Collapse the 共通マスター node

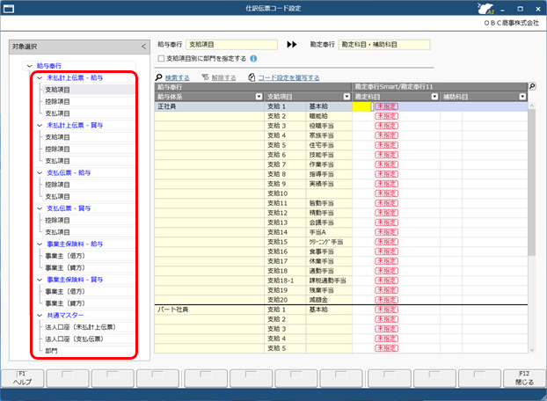point(40,315)
